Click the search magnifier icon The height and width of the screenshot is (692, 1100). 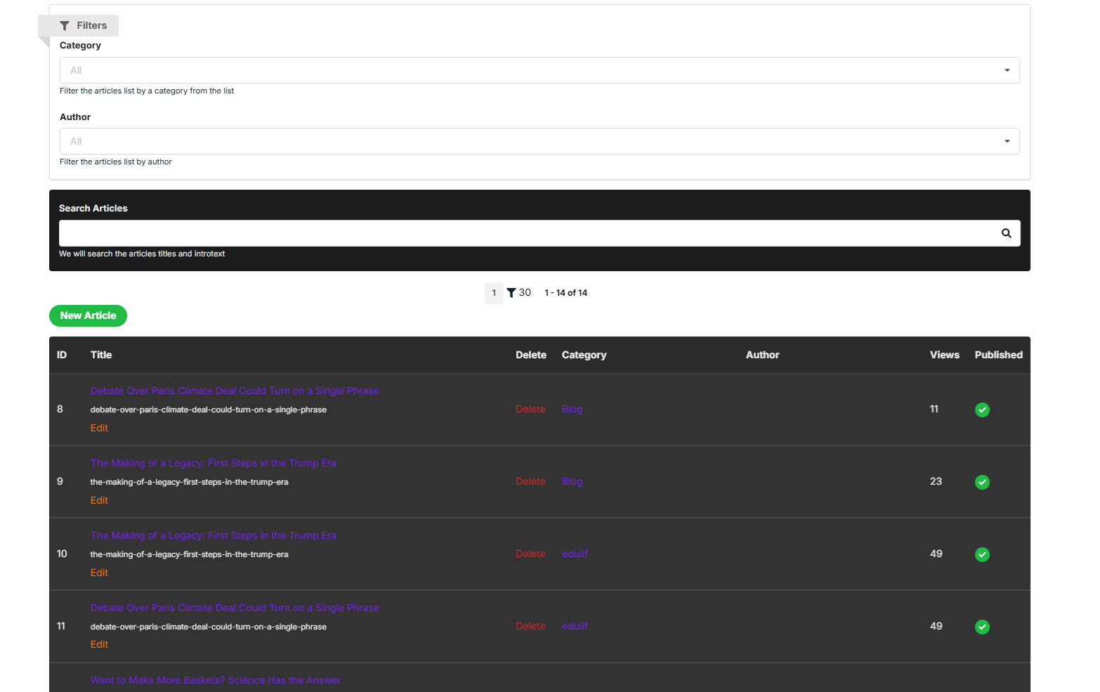(1006, 233)
